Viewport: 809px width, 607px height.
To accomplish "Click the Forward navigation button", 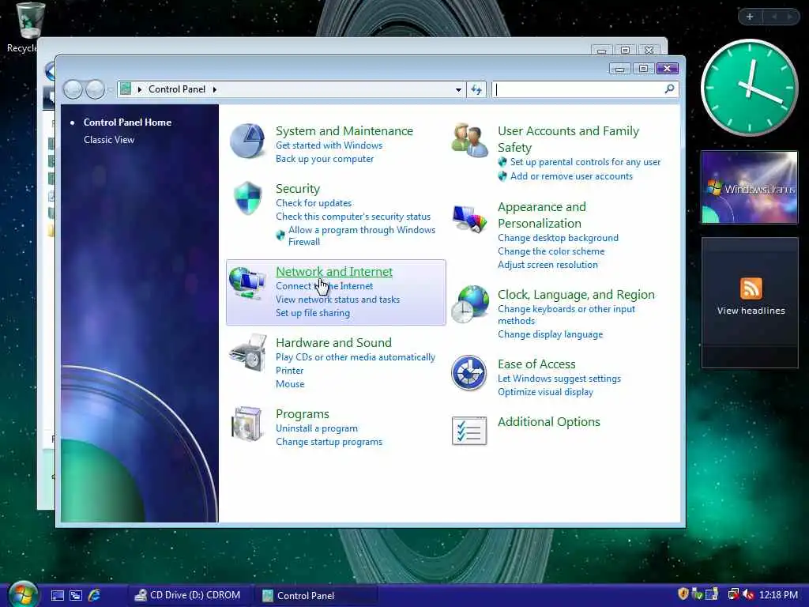I will (95, 90).
